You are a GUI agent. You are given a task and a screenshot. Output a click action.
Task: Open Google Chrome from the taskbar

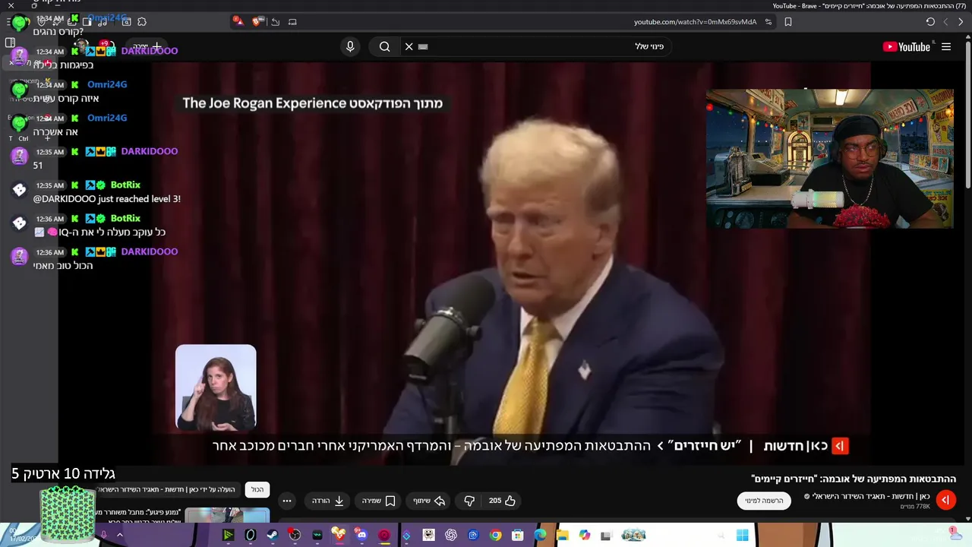pos(495,536)
